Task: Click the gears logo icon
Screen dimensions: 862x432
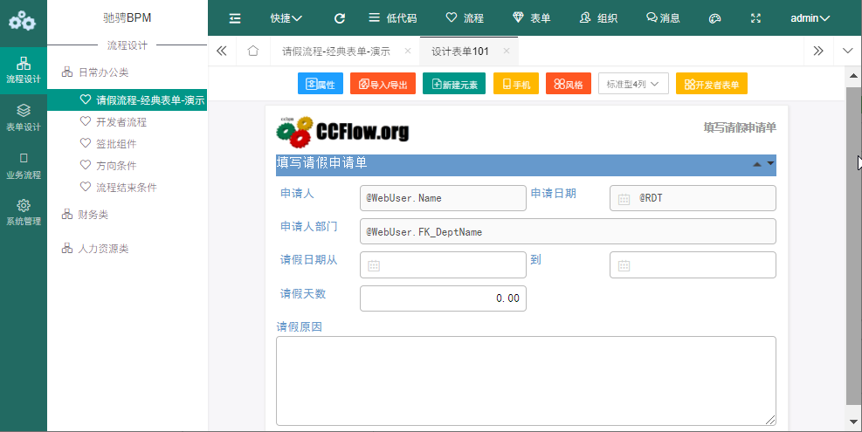Action: pos(23,21)
